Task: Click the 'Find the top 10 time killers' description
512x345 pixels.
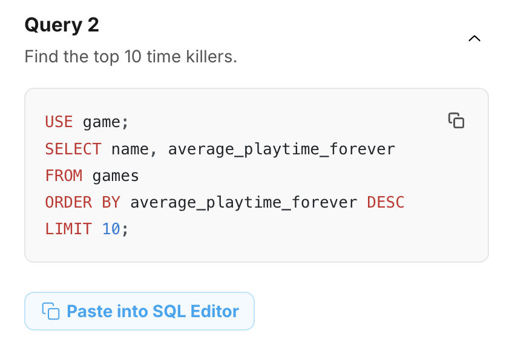Action: (x=131, y=56)
